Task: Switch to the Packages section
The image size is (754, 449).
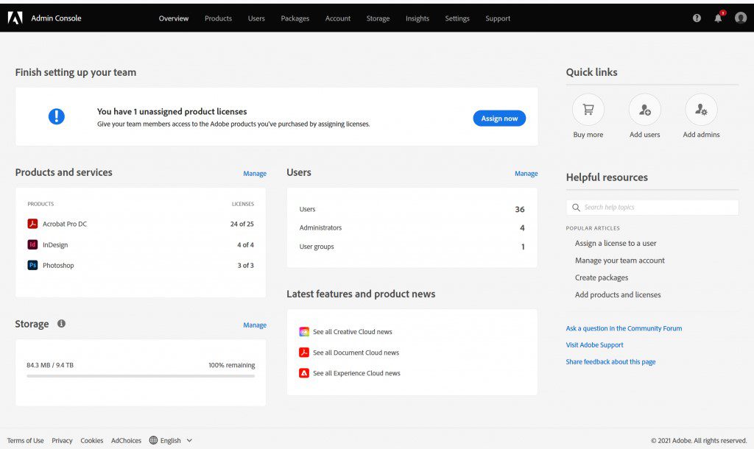Action: pos(295,18)
